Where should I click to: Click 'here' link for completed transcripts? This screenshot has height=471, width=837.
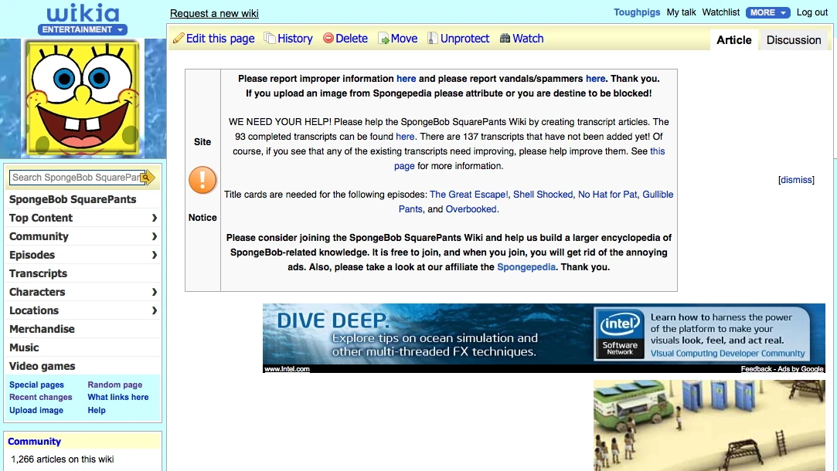click(405, 137)
